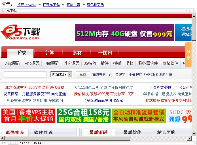
Task: Click CNZZ测速工具 link
Action: pyautogui.click(x=104, y=87)
